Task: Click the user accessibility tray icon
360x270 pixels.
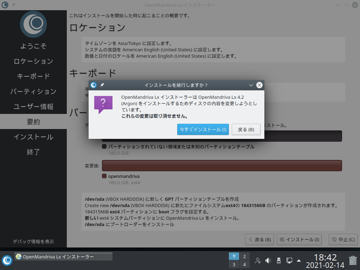Action: [x=258, y=261]
